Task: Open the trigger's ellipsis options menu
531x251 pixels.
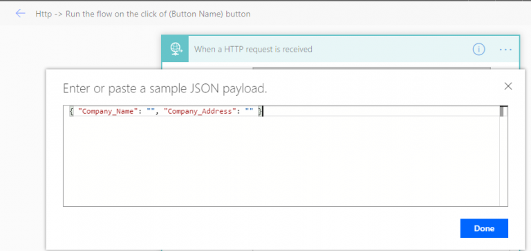Action: pos(505,50)
